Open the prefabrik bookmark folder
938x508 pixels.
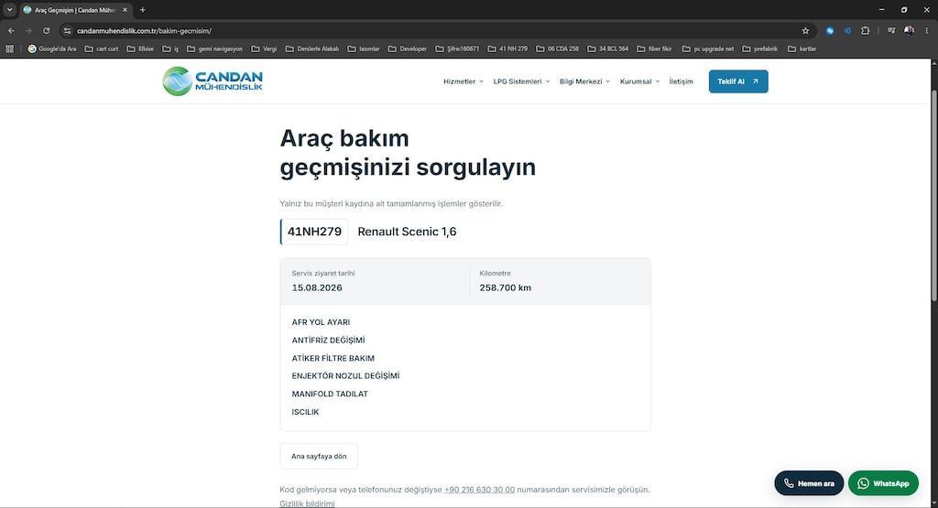(x=759, y=49)
